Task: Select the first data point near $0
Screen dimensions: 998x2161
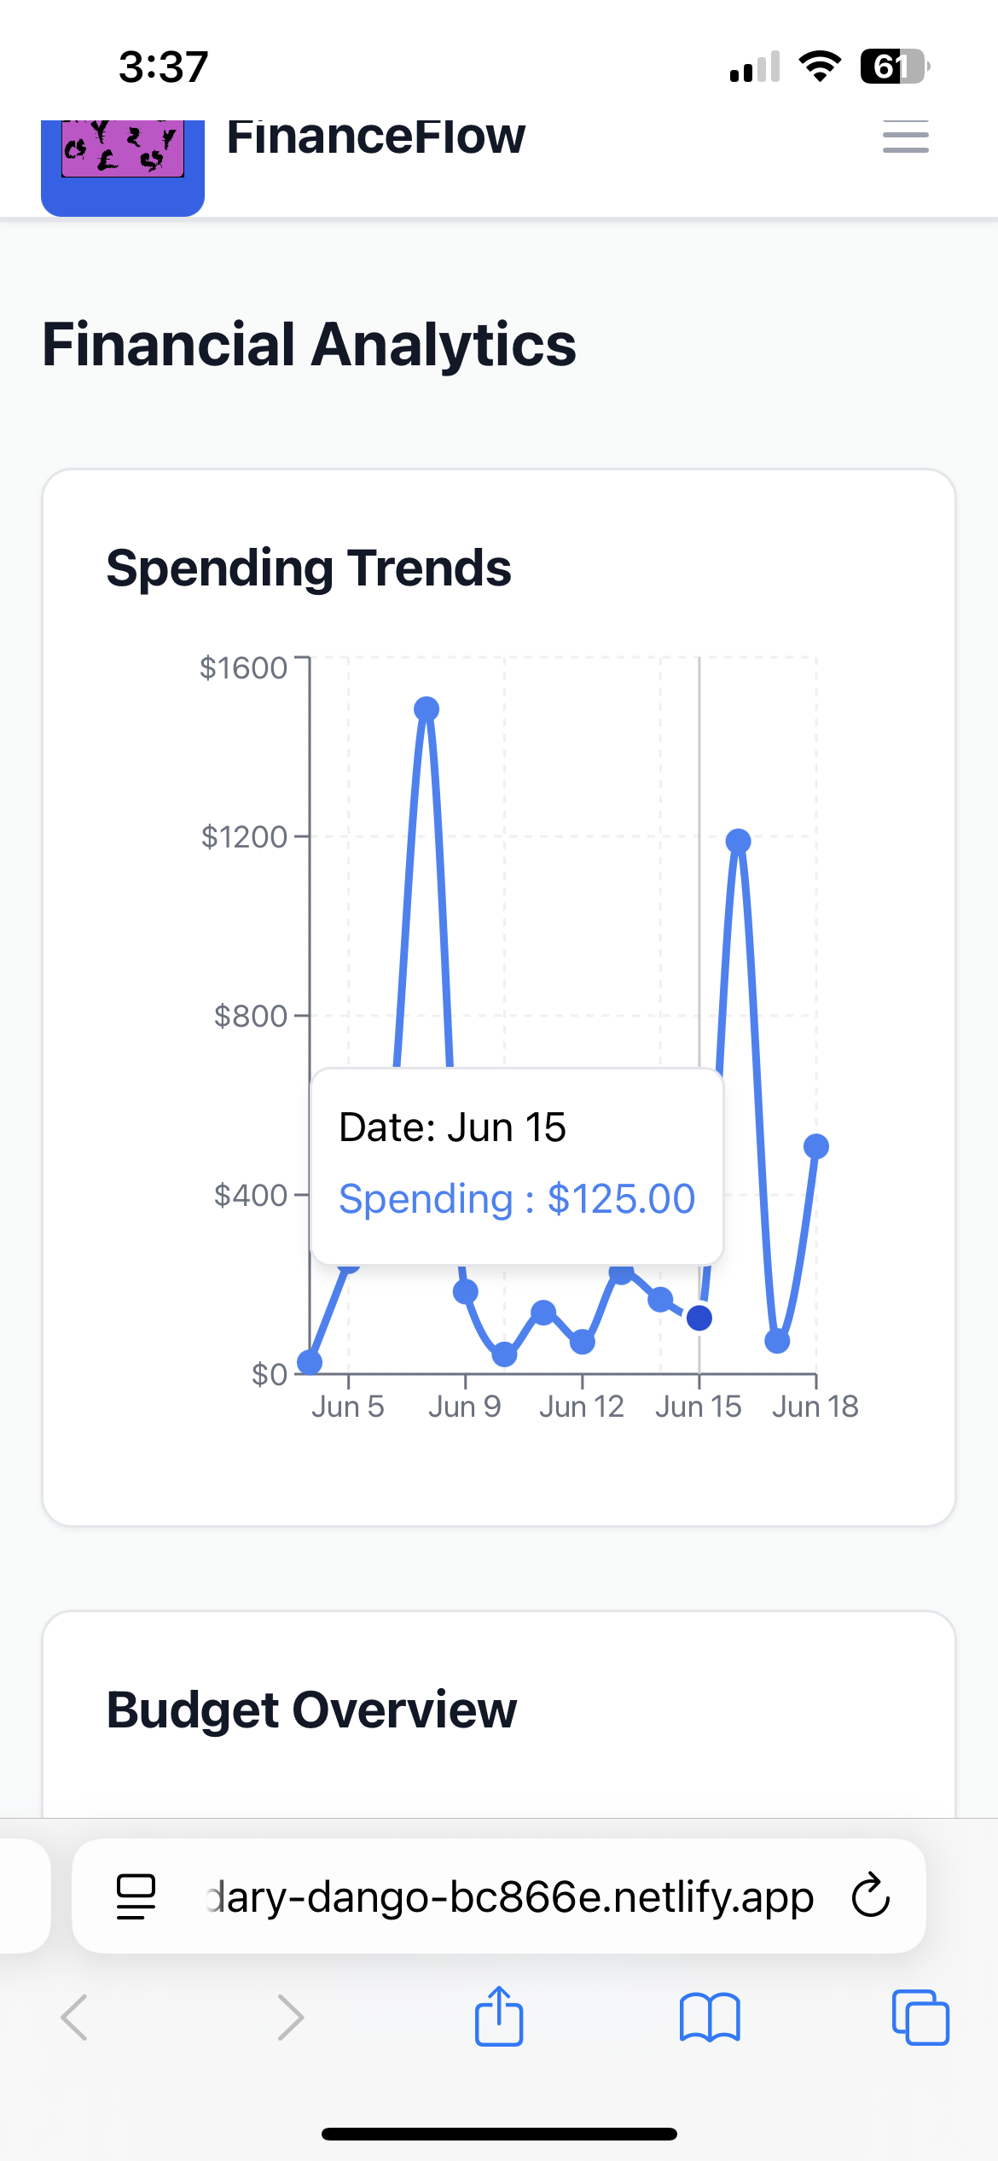Action: (x=310, y=1362)
